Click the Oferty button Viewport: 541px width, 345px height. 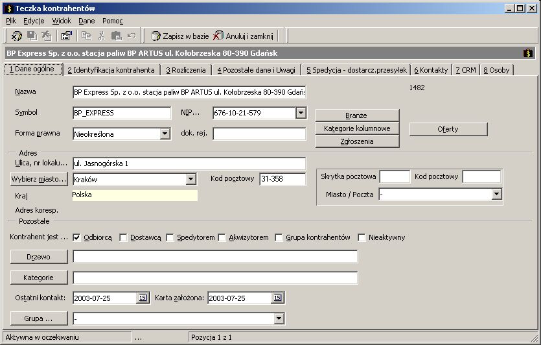tap(448, 129)
